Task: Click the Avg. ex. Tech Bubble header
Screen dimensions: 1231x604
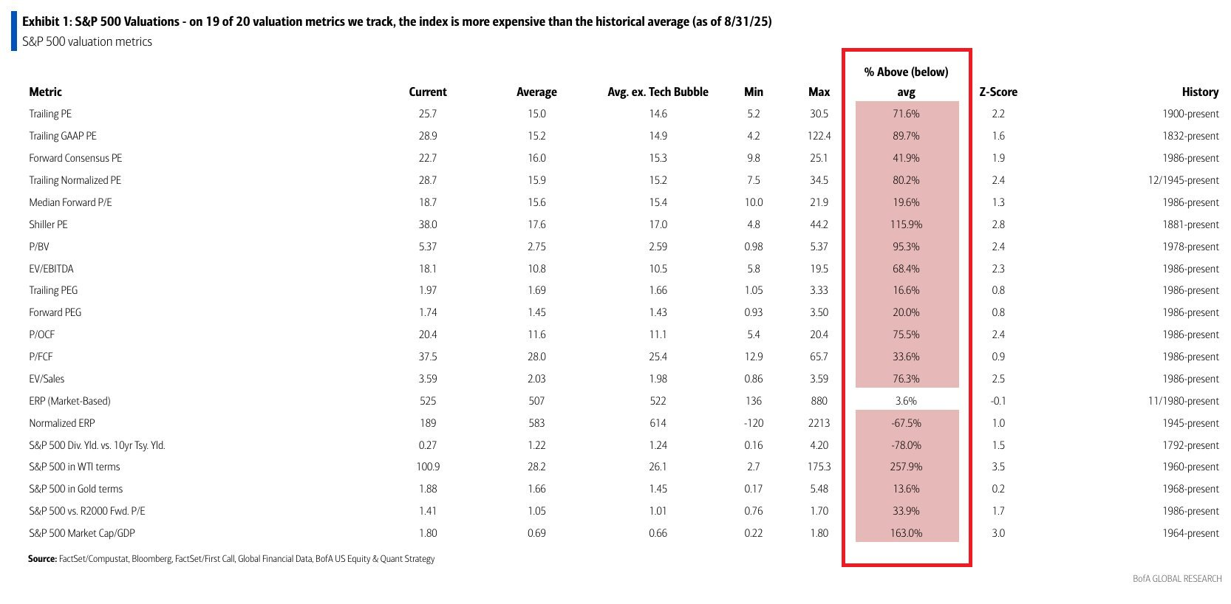Action: [x=658, y=92]
